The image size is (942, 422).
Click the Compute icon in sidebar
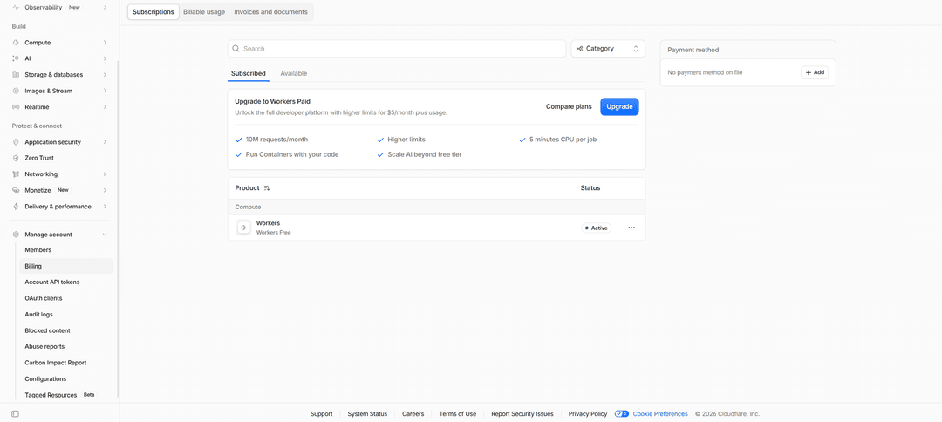point(16,43)
